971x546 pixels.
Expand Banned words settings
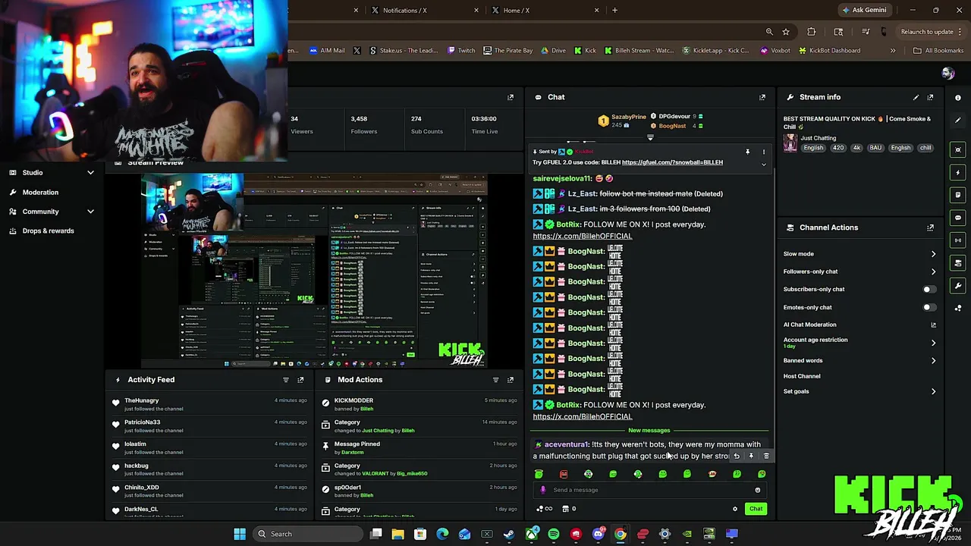point(933,361)
